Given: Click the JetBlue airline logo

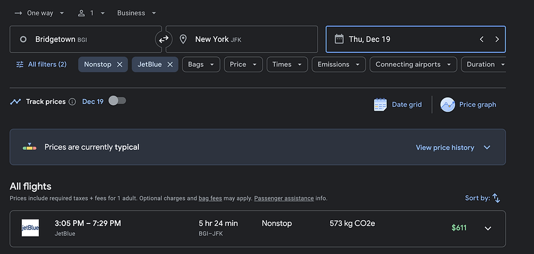Looking at the screenshot, I should [x=31, y=228].
